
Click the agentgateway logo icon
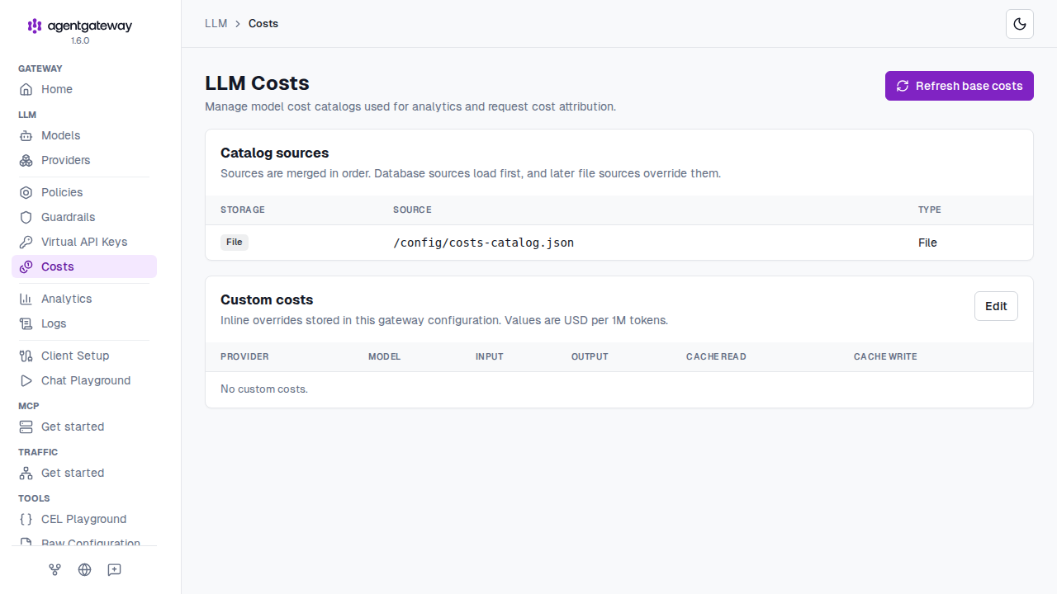35,26
